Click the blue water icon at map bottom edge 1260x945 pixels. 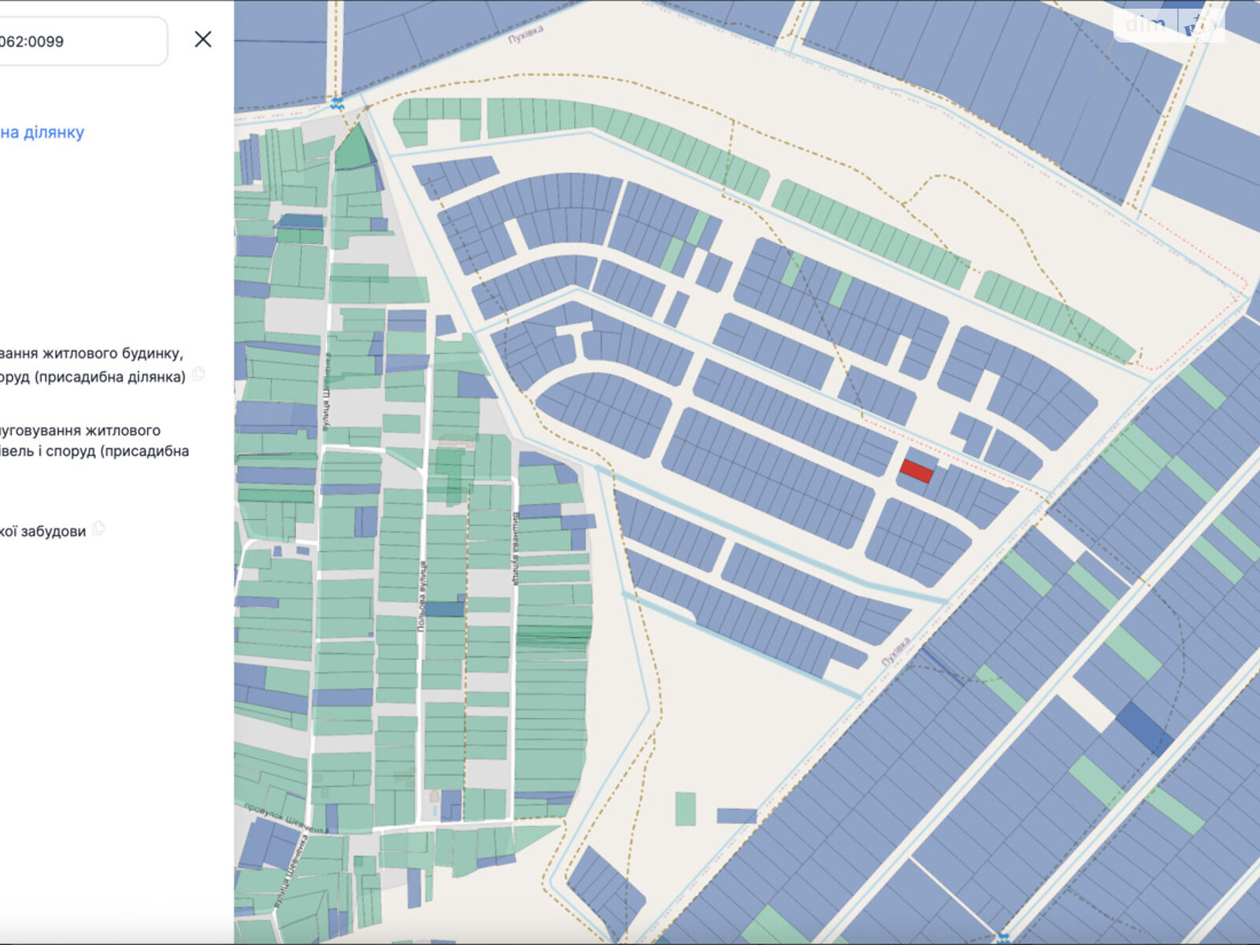[1002, 938]
